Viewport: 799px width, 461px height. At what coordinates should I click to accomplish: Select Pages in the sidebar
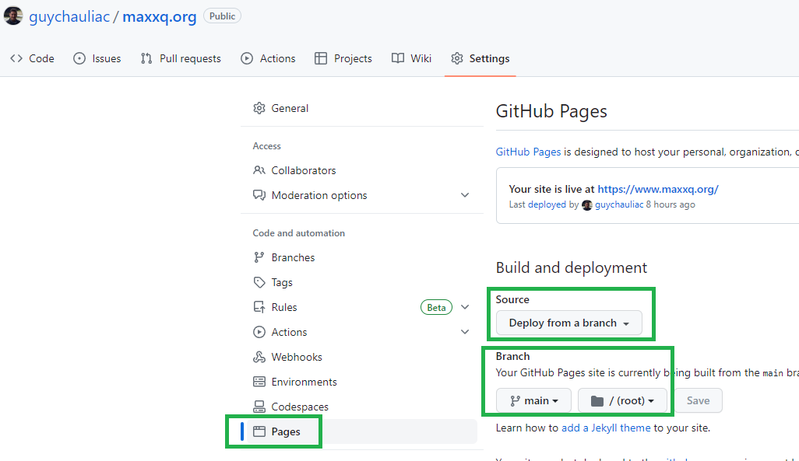(362, 432)
